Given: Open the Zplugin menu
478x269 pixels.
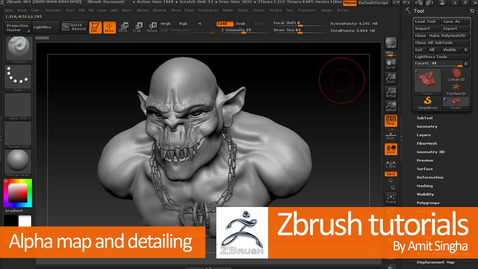Looking at the screenshot, I should click(x=326, y=10).
